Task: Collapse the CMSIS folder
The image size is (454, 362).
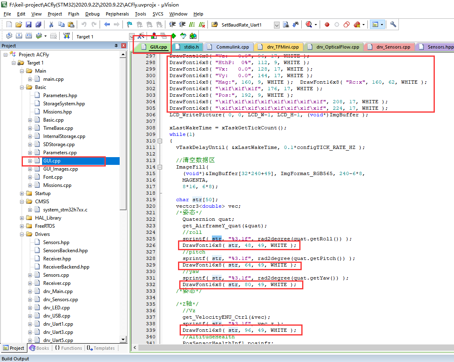Action: click(22, 202)
